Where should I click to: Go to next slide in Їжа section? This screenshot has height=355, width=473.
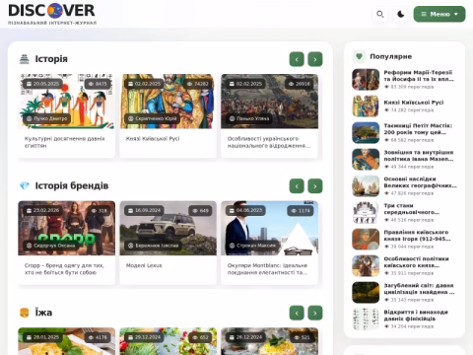point(315,314)
